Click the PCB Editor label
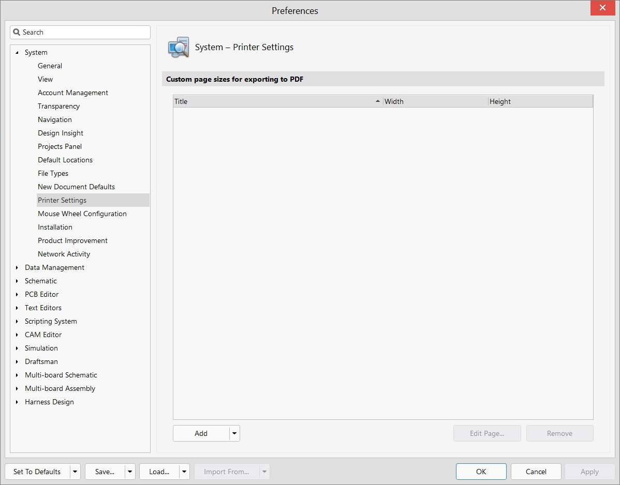This screenshot has height=485, width=620. tap(41, 294)
